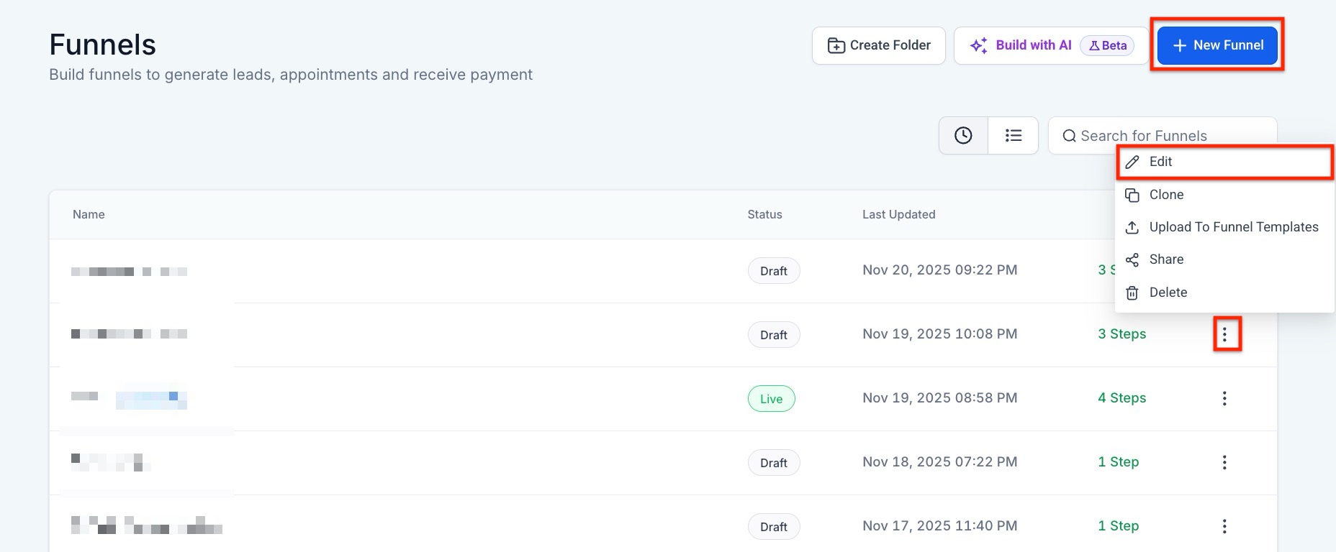The width and height of the screenshot is (1336, 552).
Task: Open three-dot menu for the Live funnel
Action: [x=1224, y=398]
